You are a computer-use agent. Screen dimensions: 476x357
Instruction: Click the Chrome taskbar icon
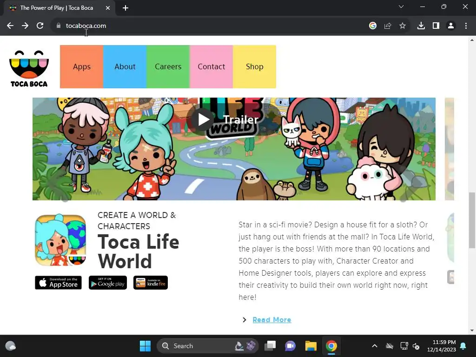(331, 346)
